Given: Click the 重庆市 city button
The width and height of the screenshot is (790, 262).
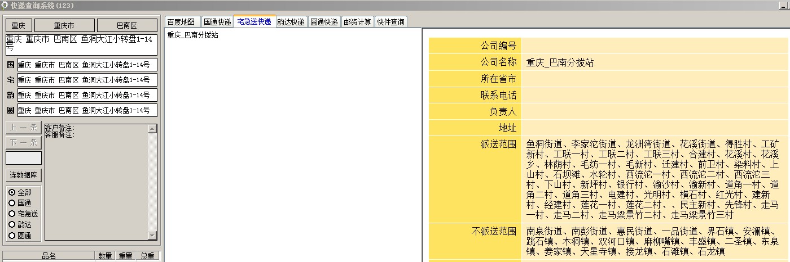Looking at the screenshot, I should coord(64,25).
